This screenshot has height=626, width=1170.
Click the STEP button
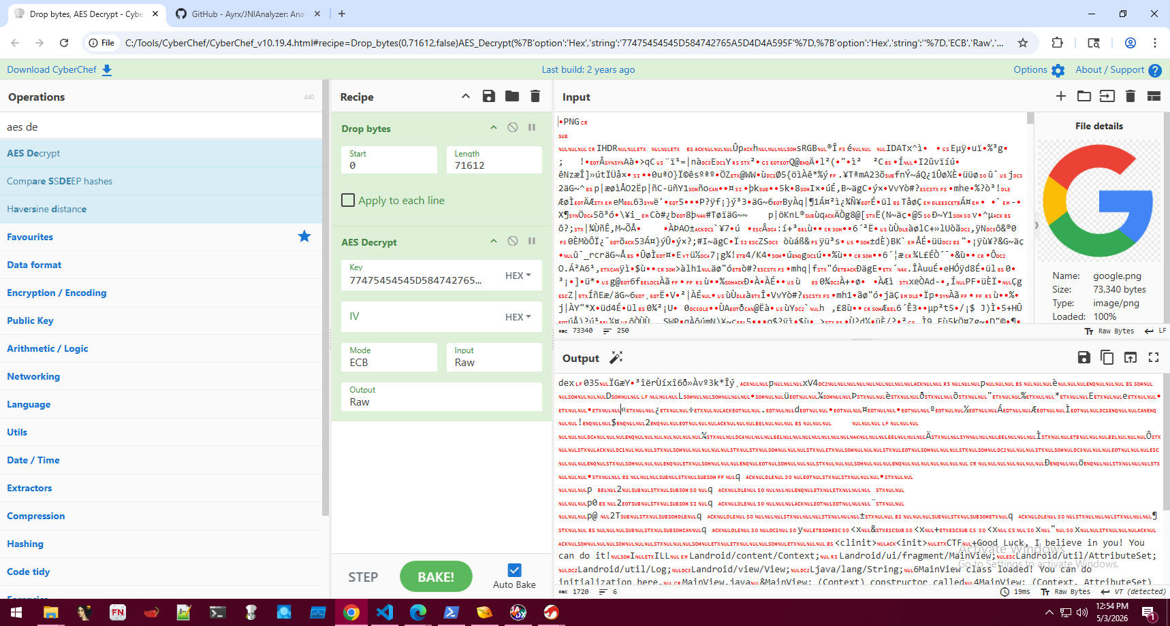363,577
